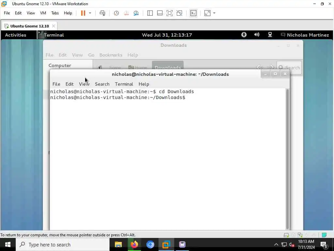This screenshot has width=334, height=251.
Task: Click the VMware hard disk status icon
Action: tap(286, 235)
